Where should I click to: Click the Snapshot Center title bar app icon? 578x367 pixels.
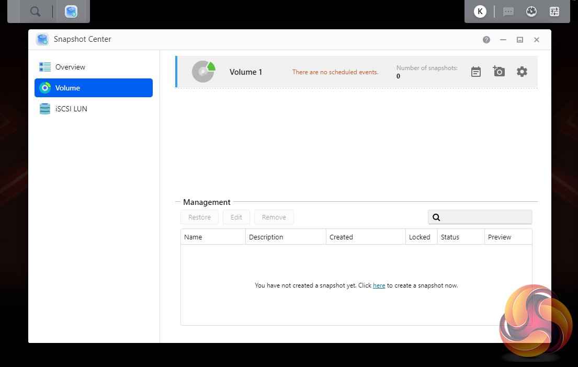click(42, 39)
